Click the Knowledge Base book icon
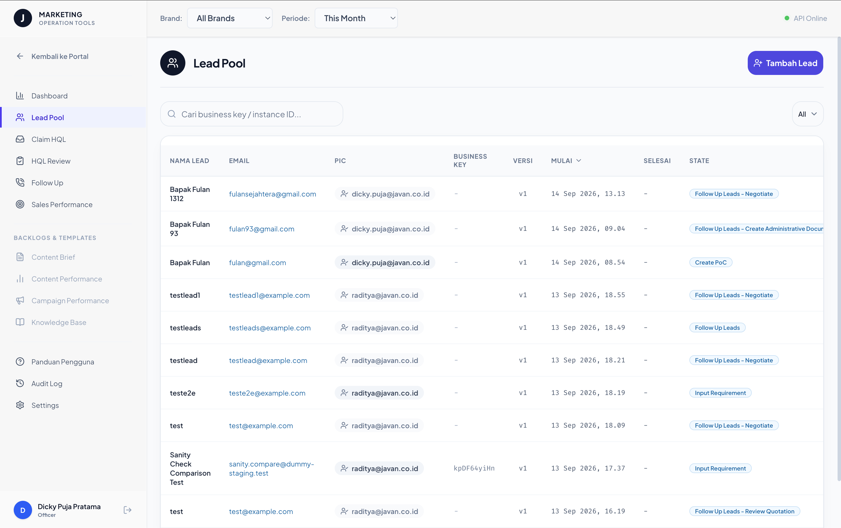Image resolution: width=841 pixels, height=528 pixels. pos(20,322)
